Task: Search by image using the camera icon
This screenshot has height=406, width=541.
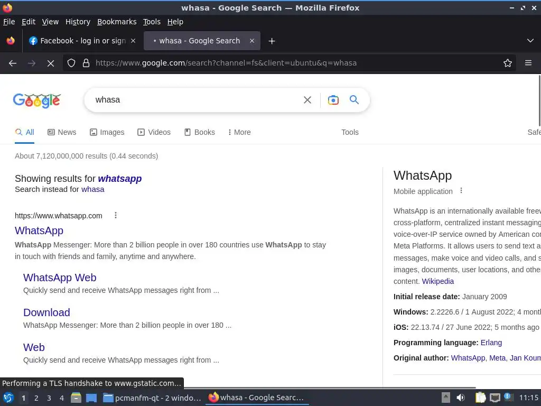Action: (333, 100)
